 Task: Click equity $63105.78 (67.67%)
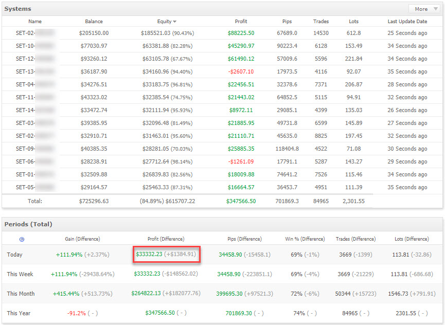pyautogui.click(x=167, y=59)
